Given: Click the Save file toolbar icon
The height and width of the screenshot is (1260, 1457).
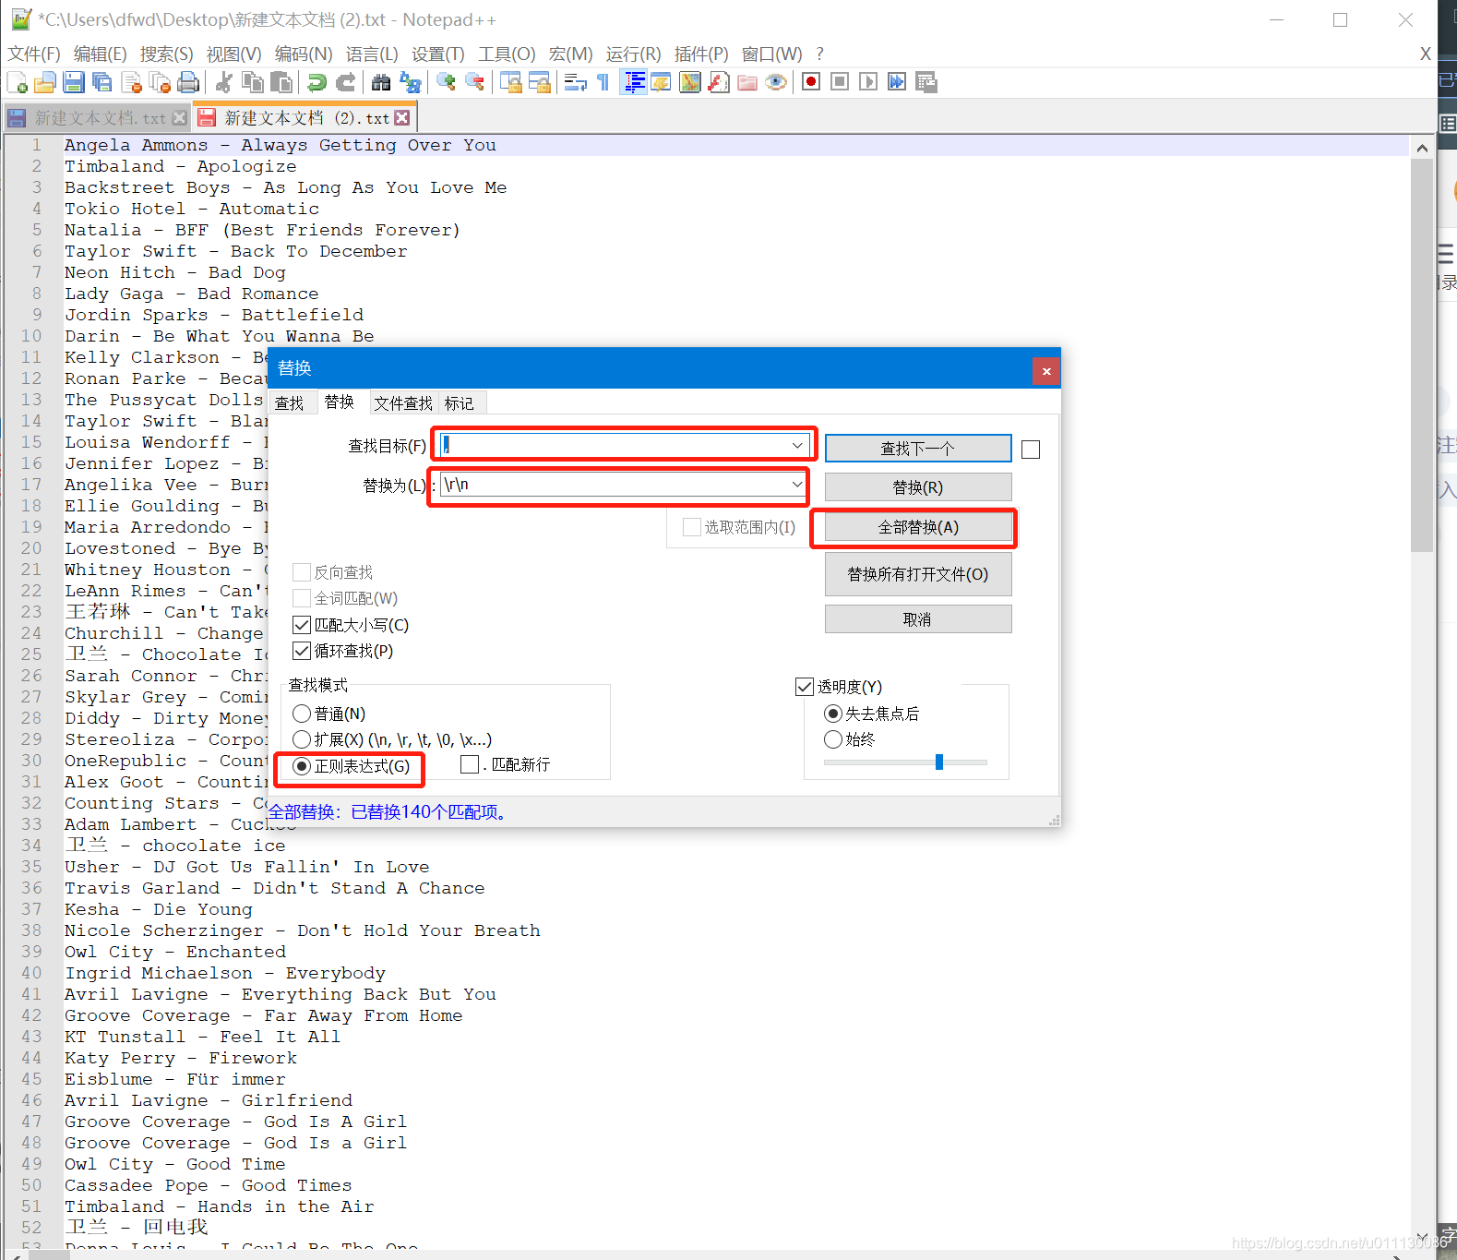Looking at the screenshot, I should tap(74, 82).
